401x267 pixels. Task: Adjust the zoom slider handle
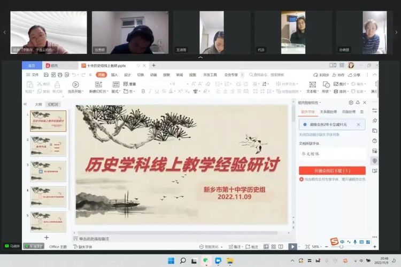pyautogui.click(x=342, y=247)
